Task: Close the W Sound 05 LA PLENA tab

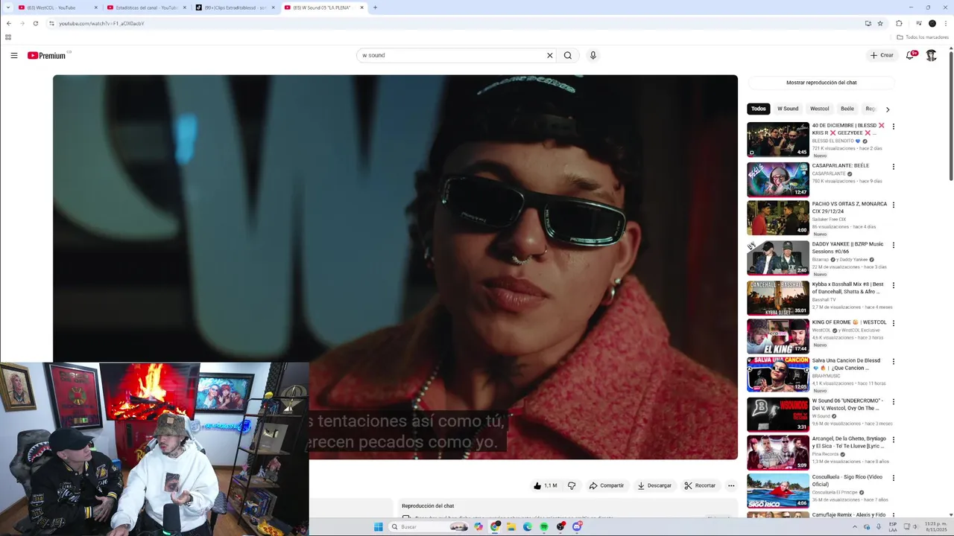Action: pyautogui.click(x=362, y=7)
